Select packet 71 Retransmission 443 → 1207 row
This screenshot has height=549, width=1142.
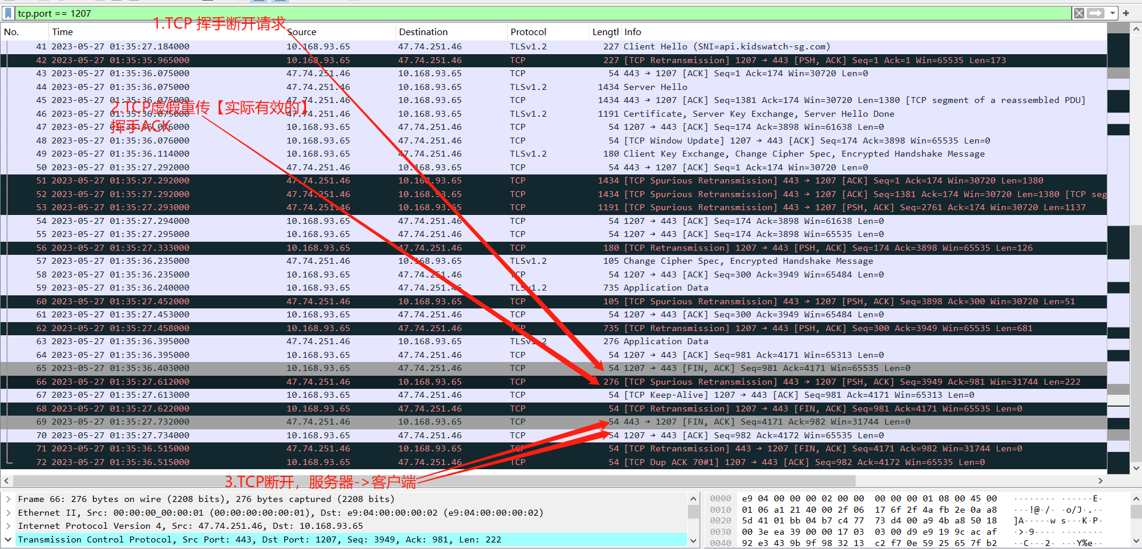click(x=554, y=448)
